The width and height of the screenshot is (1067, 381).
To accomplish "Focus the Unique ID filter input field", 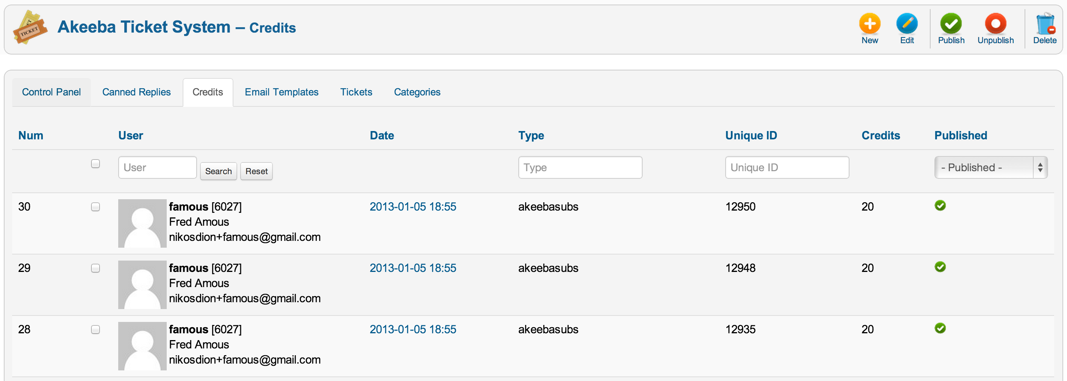I will point(787,167).
